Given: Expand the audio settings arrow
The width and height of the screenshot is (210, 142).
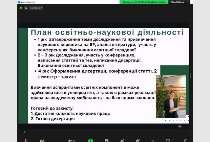Looking at the screenshot, I should tap(31, 140).
